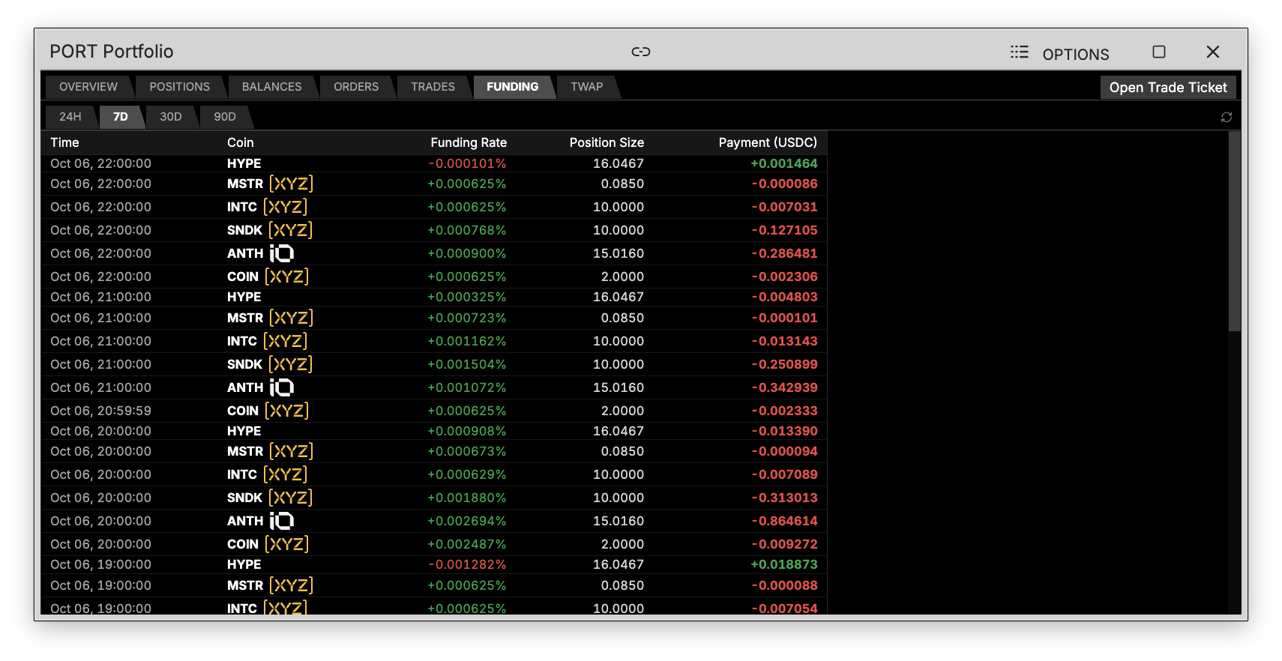The height and width of the screenshot is (661, 1282).
Task: Click the Payment (USDC) column header
Action: (768, 142)
